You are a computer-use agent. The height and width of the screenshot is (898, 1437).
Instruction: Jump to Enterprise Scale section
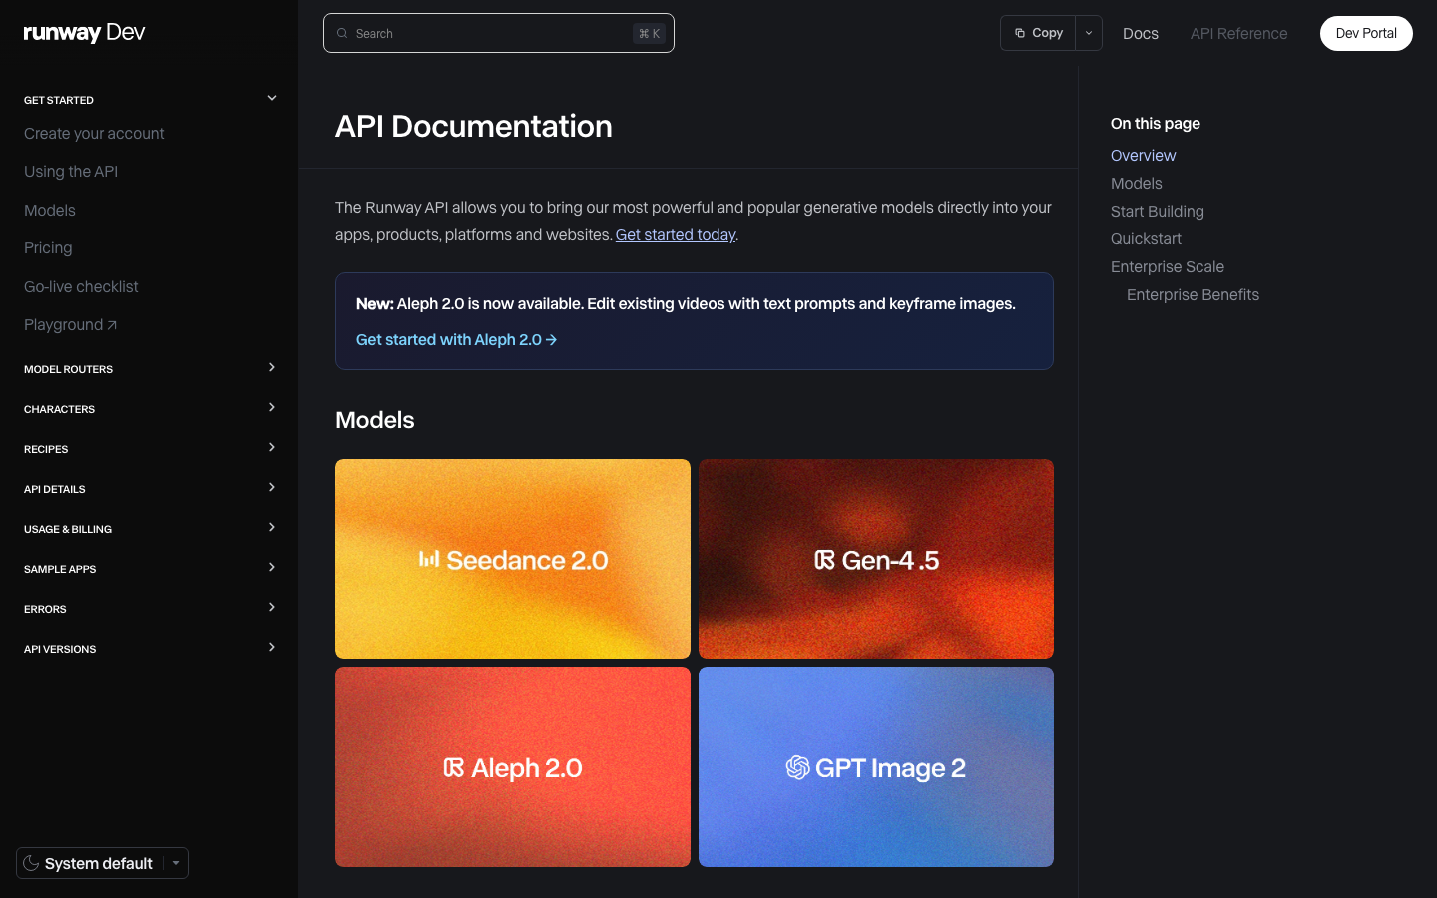click(1168, 266)
